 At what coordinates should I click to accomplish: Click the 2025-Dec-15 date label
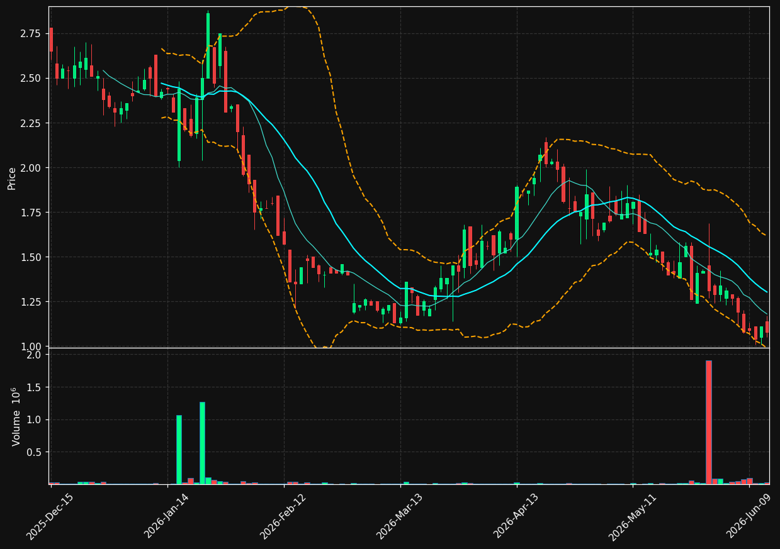[50, 516]
